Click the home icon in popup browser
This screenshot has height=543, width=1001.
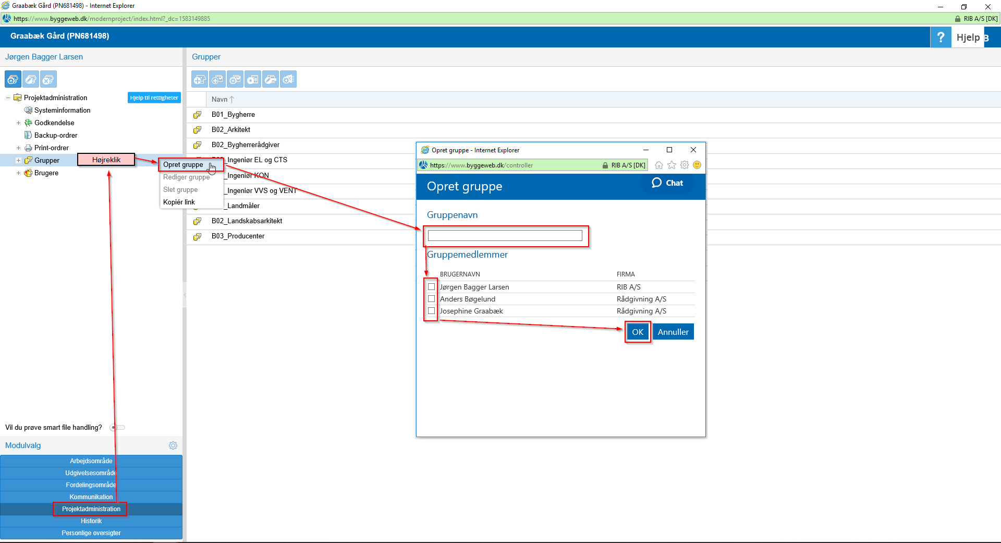pos(659,165)
